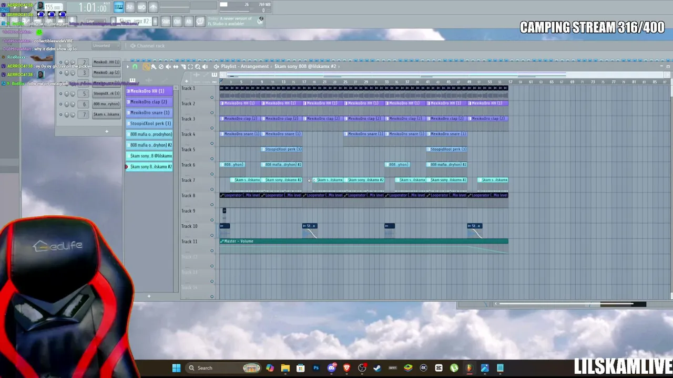Open the FL Studio icon in the taskbar
The height and width of the screenshot is (378, 673).
click(469, 368)
